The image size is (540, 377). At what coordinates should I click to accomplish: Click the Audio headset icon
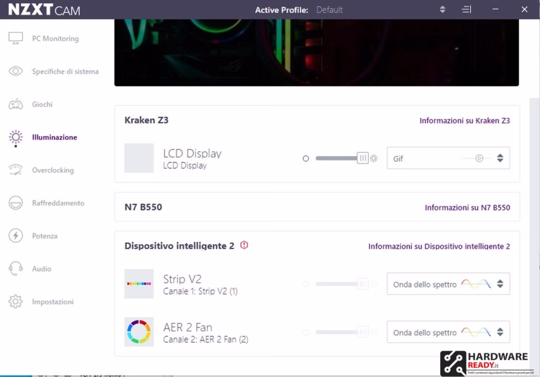15,268
